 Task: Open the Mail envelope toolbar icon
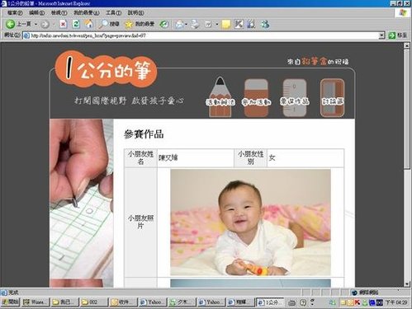pyautogui.click(x=179, y=25)
